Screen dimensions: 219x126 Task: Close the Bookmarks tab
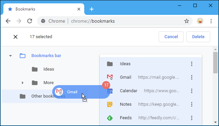coord(79,9)
